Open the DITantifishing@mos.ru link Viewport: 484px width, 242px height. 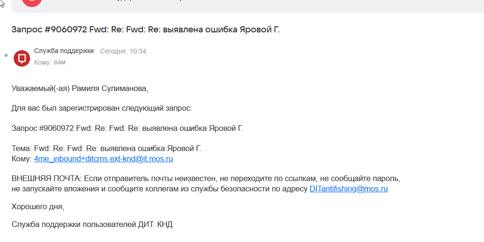(348, 189)
